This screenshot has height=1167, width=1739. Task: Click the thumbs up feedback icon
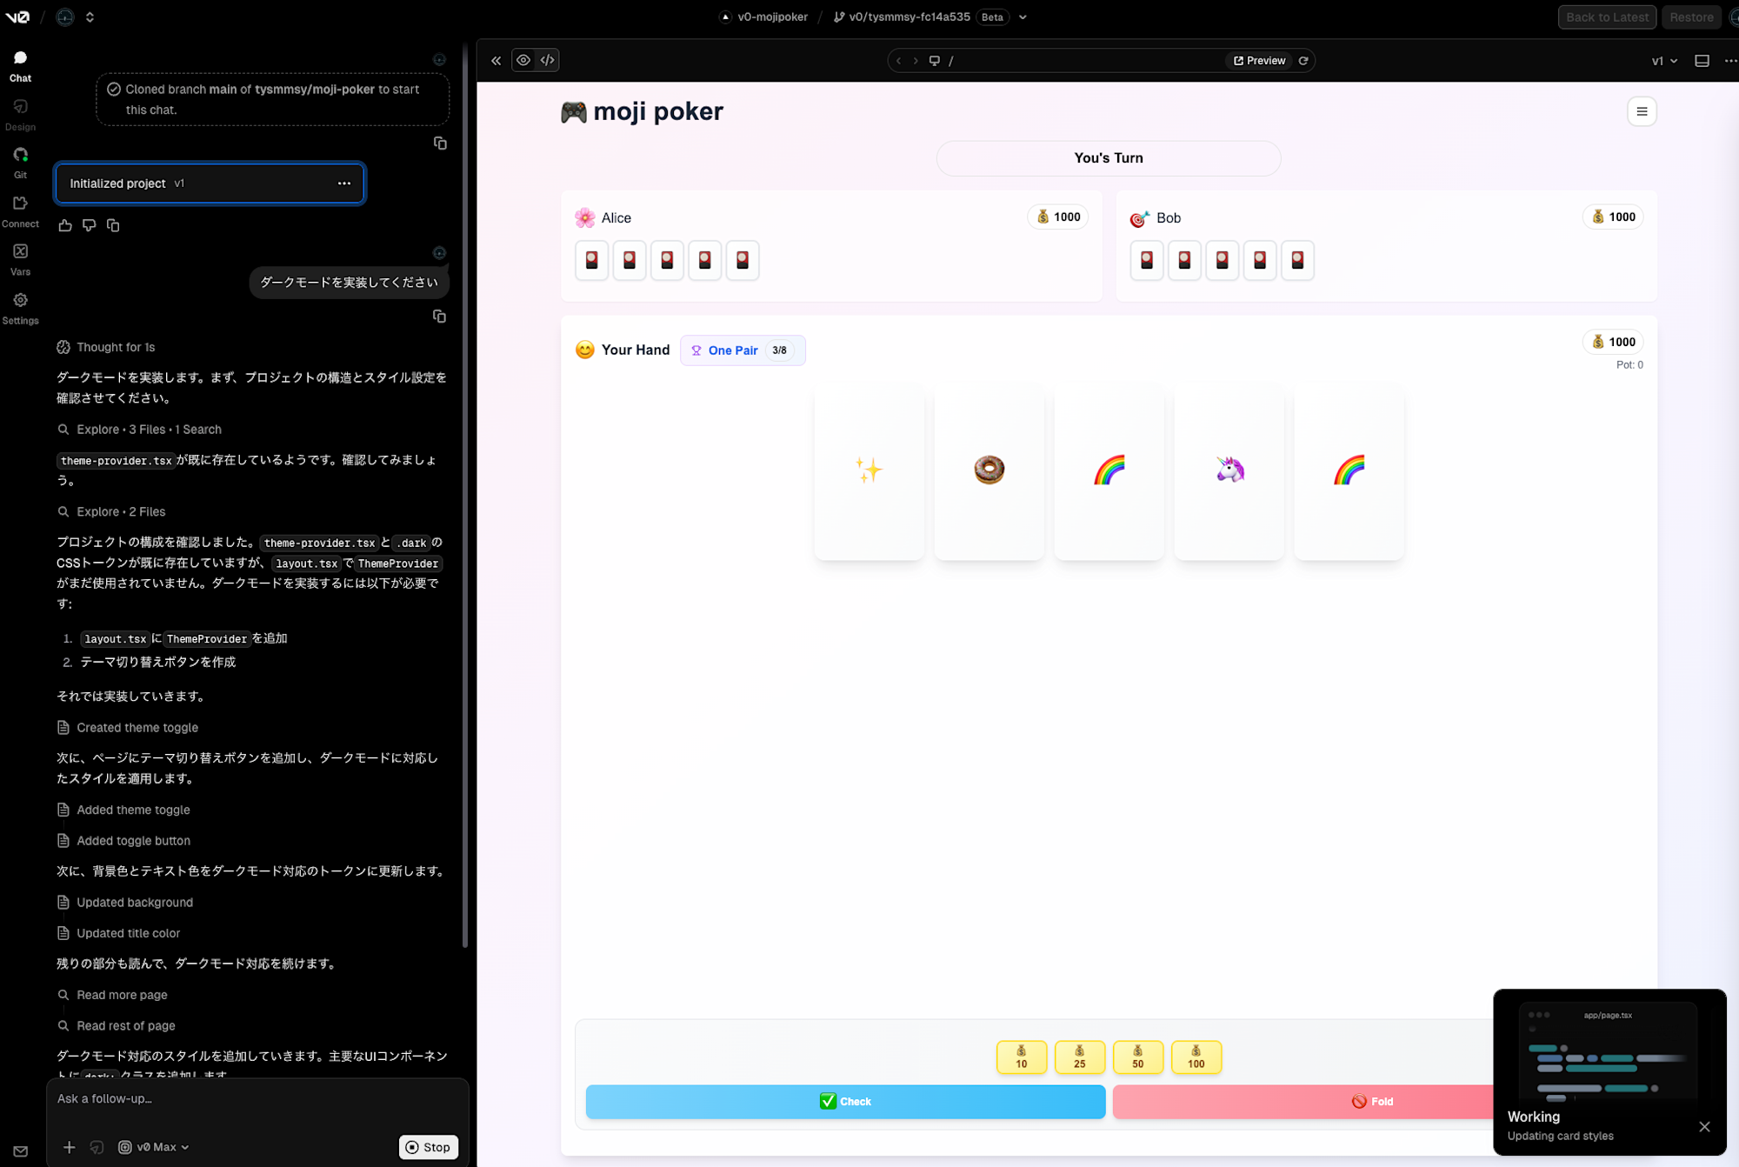tap(65, 226)
